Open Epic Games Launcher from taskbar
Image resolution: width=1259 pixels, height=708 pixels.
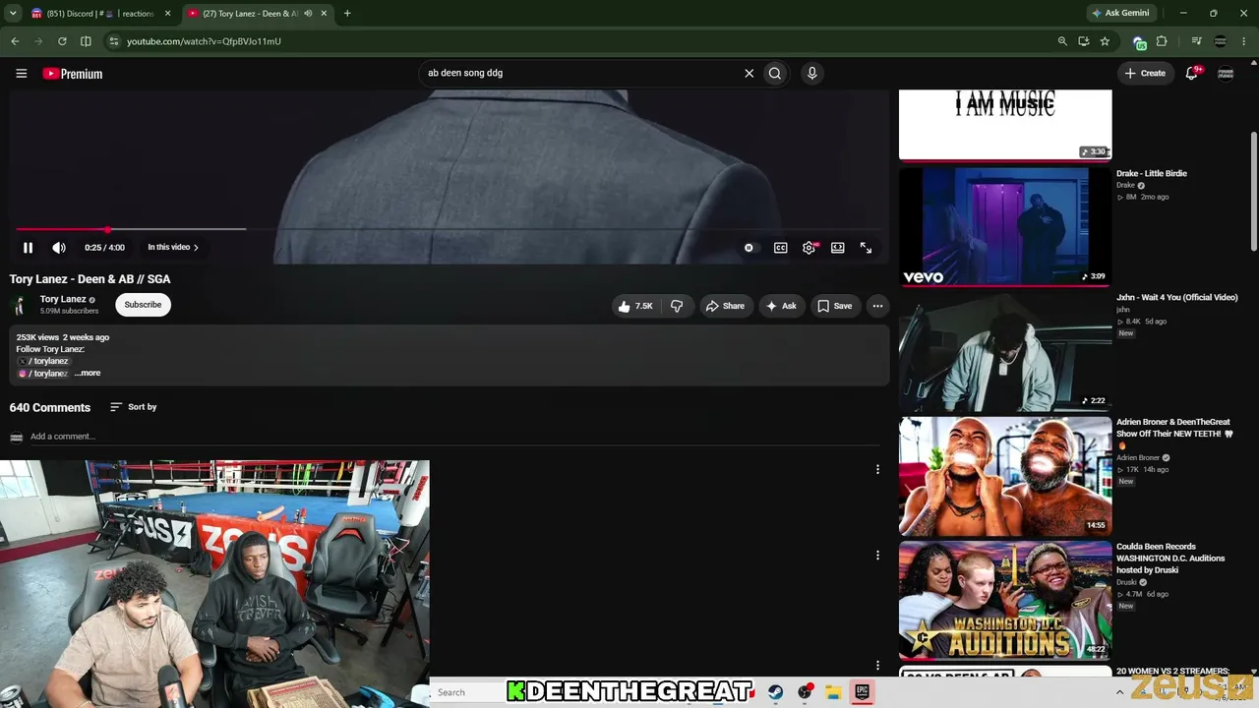click(x=862, y=692)
